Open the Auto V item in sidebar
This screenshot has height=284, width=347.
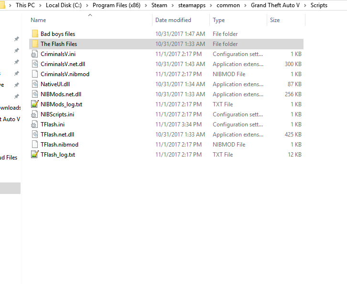coord(10,119)
